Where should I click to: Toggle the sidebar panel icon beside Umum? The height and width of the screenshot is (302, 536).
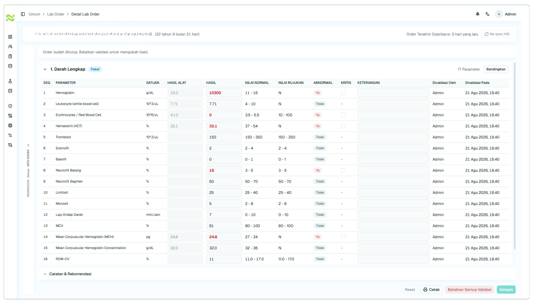23,14
